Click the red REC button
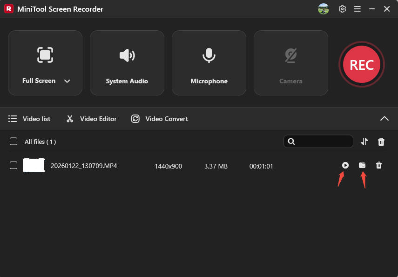This screenshot has height=277, width=398. pos(362,64)
